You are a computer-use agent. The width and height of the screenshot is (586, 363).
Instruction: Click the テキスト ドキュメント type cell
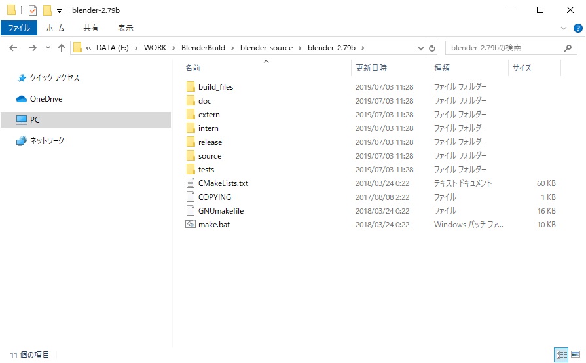463,183
